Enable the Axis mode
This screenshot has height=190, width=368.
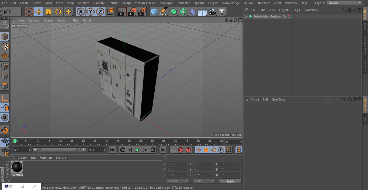(5, 98)
